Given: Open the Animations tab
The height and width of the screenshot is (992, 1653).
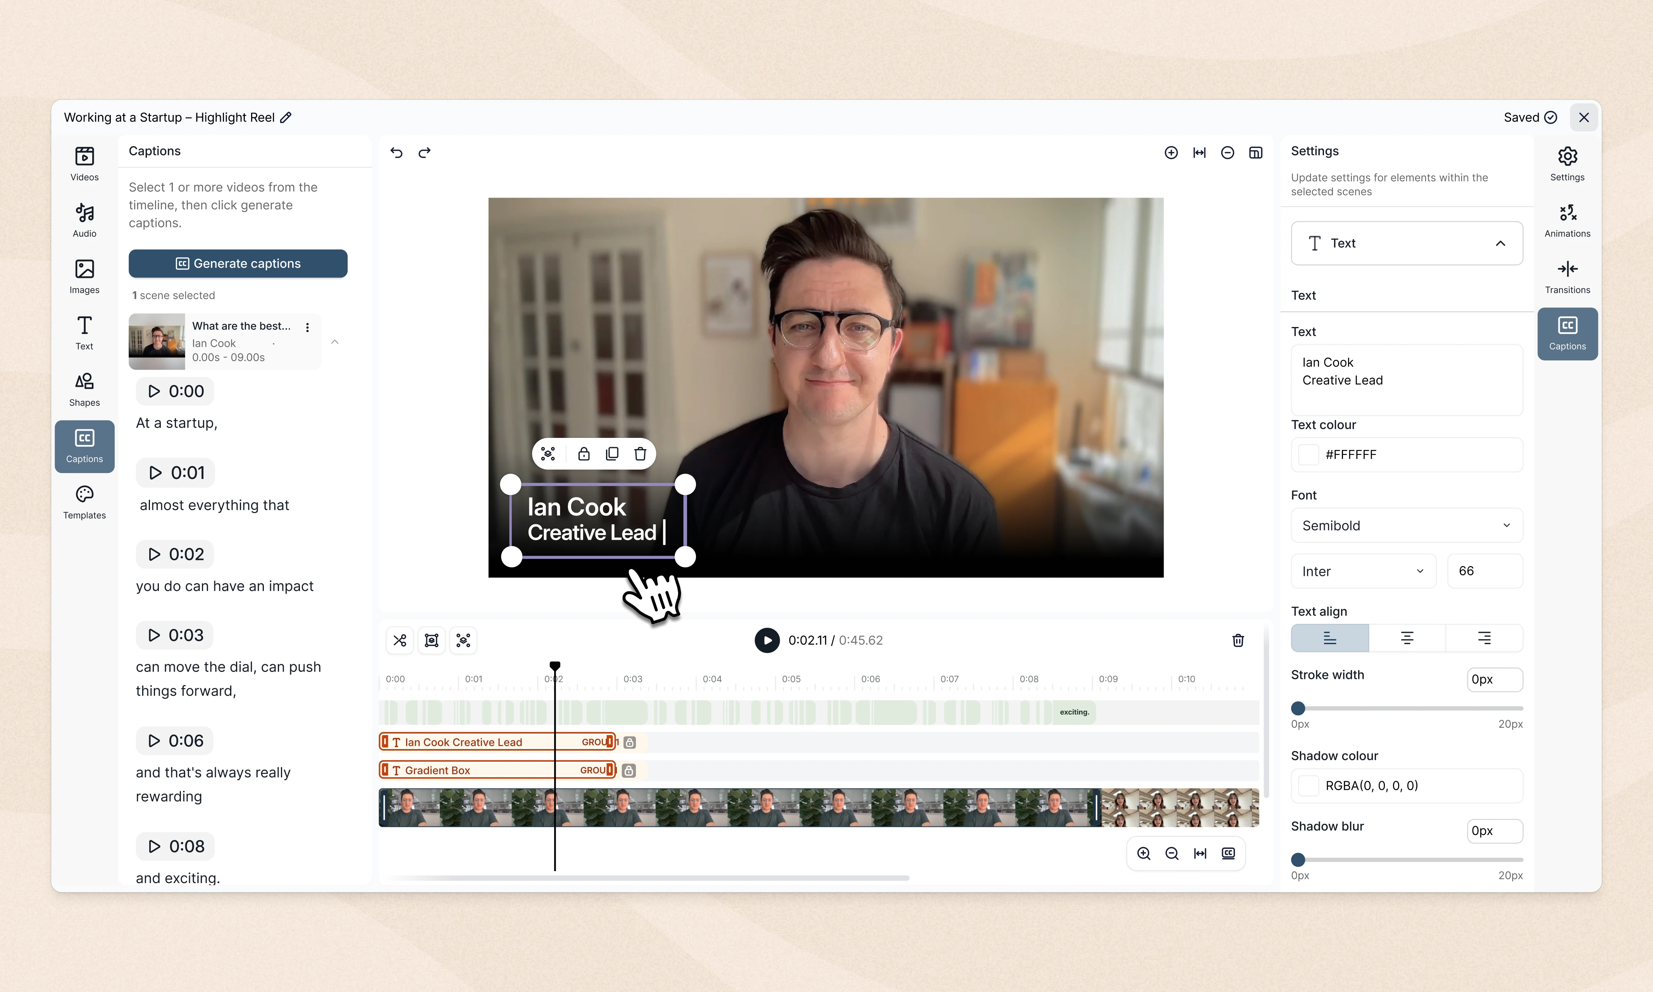Looking at the screenshot, I should pos(1567,220).
